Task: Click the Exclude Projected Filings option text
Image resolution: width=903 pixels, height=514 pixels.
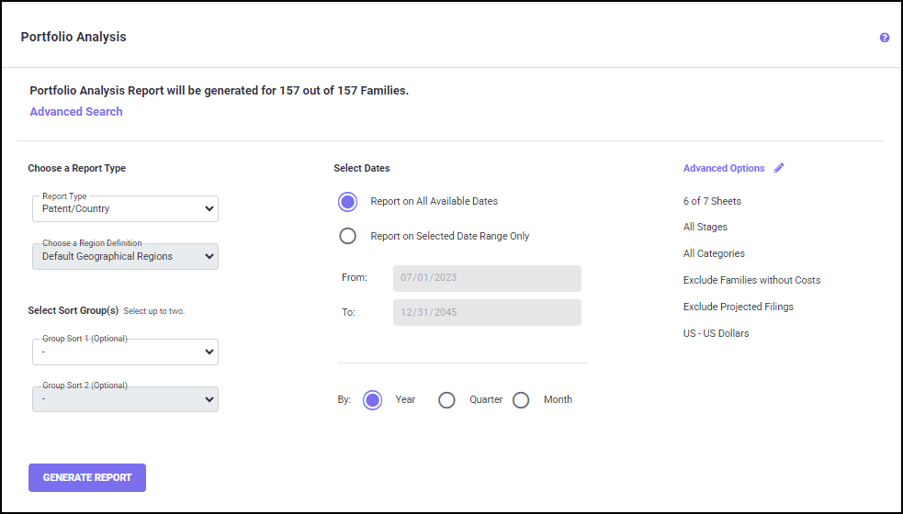Action: (x=738, y=307)
